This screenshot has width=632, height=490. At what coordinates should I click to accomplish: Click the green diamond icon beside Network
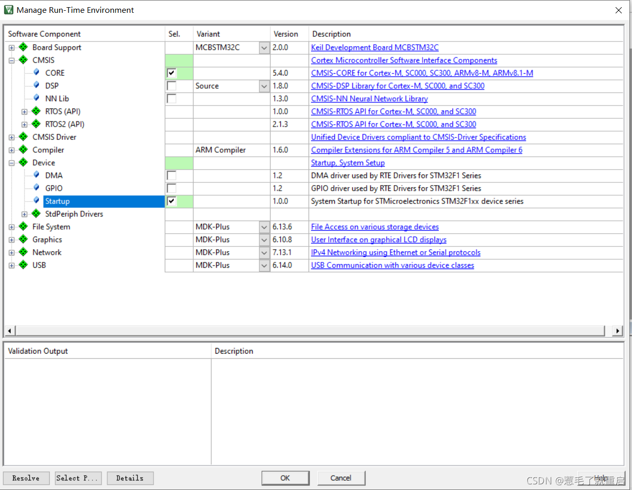click(23, 252)
